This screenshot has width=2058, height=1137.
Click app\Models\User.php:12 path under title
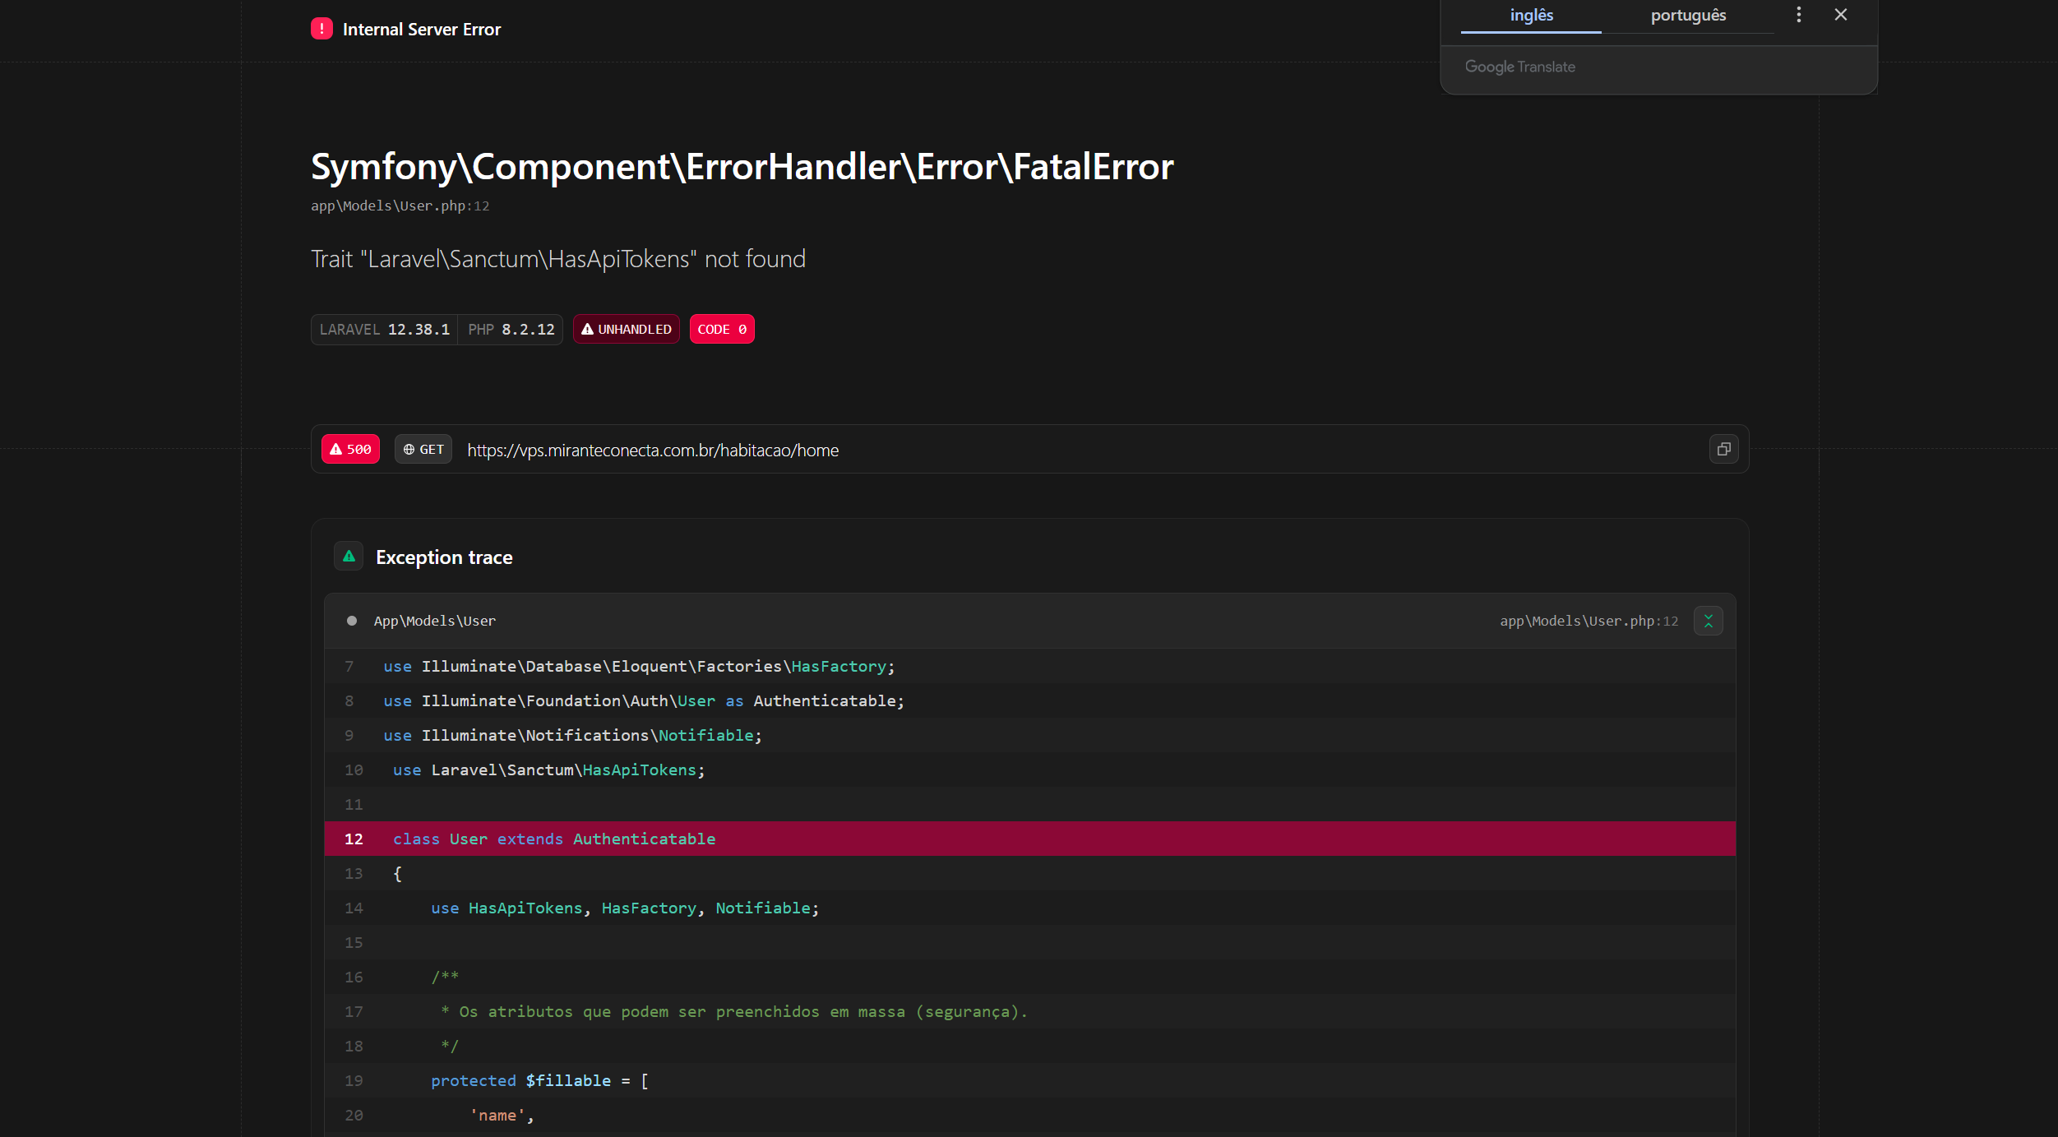(400, 206)
